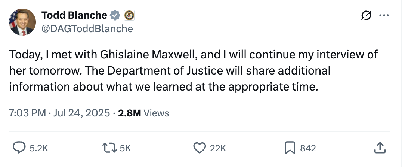Bookmark the post with the bookmark icon
Screen dimensions: 405x167
[x=290, y=148]
